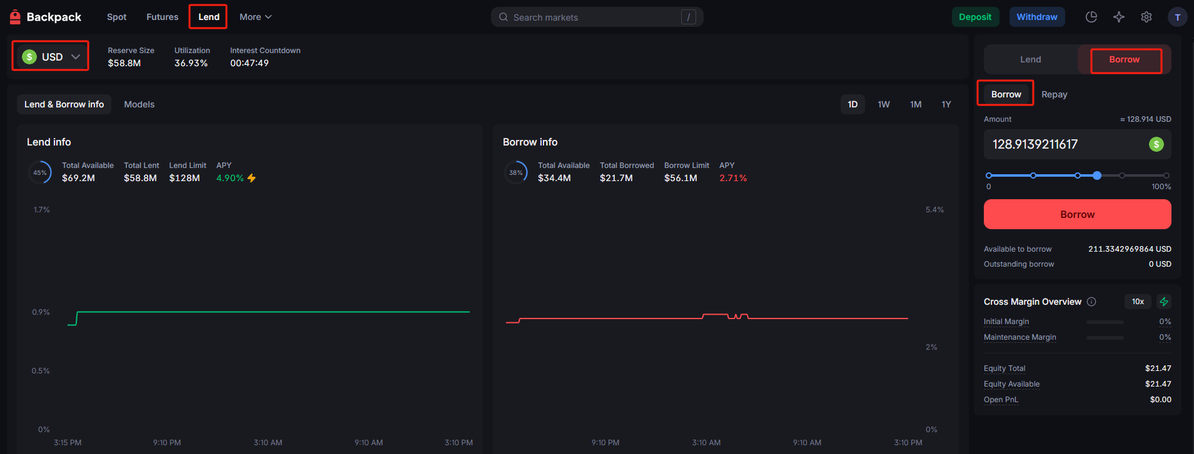Image resolution: width=1194 pixels, height=454 pixels.
Task: Open the portfolio pie chart icon
Action: pos(1091,17)
